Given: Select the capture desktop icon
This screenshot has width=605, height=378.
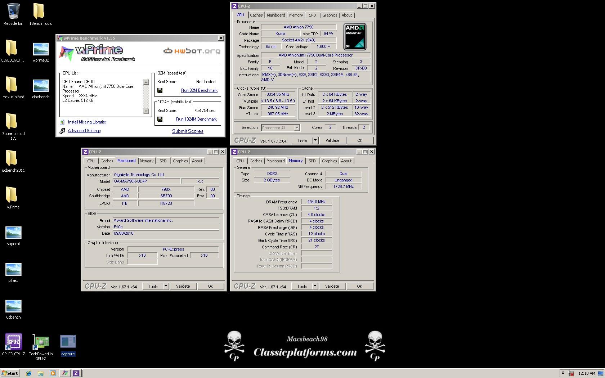Looking at the screenshot, I should click(x=68, y=342).
